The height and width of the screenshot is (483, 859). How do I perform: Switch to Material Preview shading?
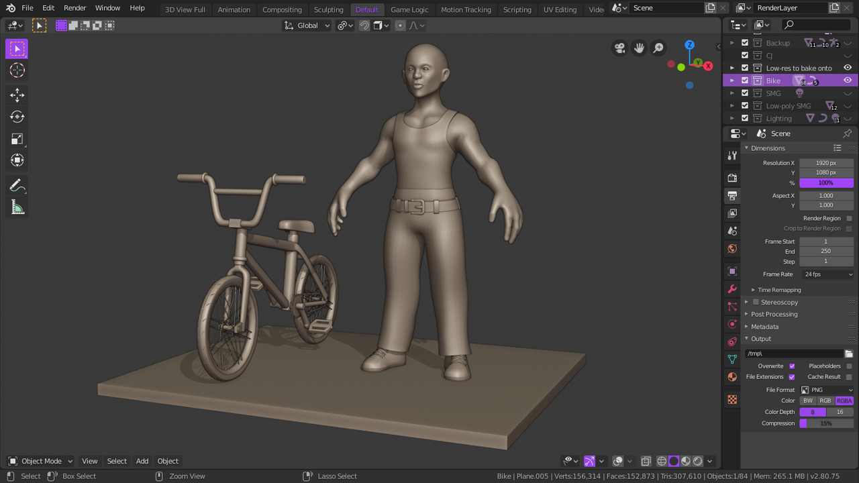686,461
